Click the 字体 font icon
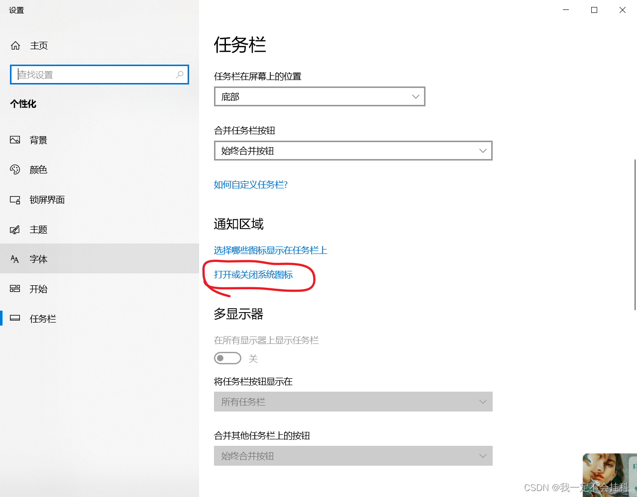This screenshot has height=497, width=637. click(x=15, y=259)
